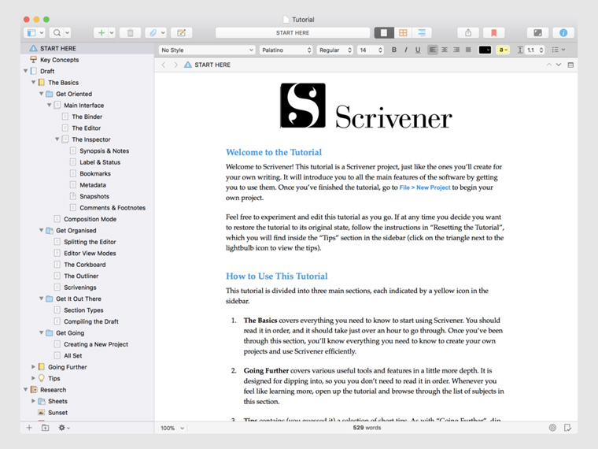Click the paperclip Insert attachment icon
Image resolution: width=598 pixels, height=449 pixels.
(x=153, y=33)
